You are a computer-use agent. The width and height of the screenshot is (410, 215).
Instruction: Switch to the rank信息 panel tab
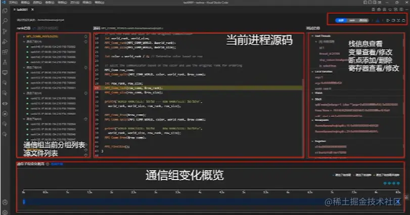[x=24, y=28]
